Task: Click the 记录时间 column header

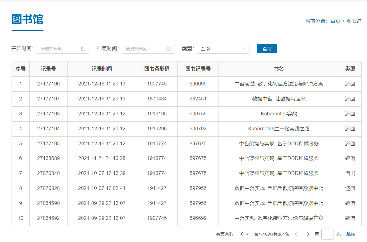Action: pos(102,69)
